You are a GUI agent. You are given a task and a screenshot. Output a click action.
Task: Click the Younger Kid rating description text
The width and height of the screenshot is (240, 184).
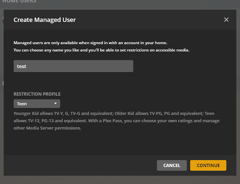[70, 114]
